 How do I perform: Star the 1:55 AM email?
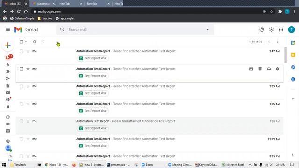pyautogui.click(x=28, y=104)
